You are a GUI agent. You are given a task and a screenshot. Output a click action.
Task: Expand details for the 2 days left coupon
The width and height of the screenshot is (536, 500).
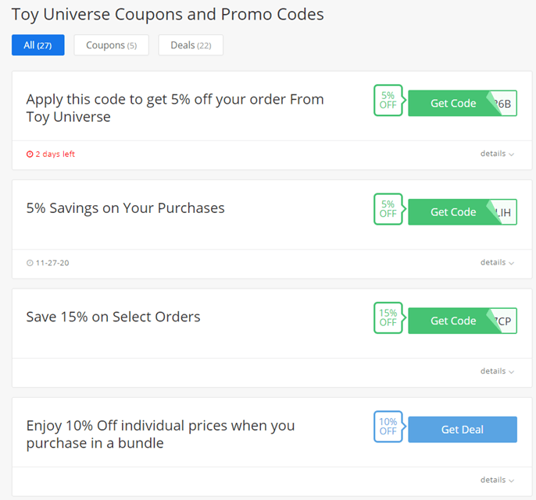(x=497, y=154)
